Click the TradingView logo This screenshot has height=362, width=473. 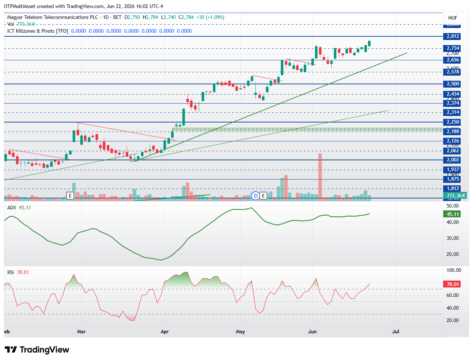[x=37, y=350]
